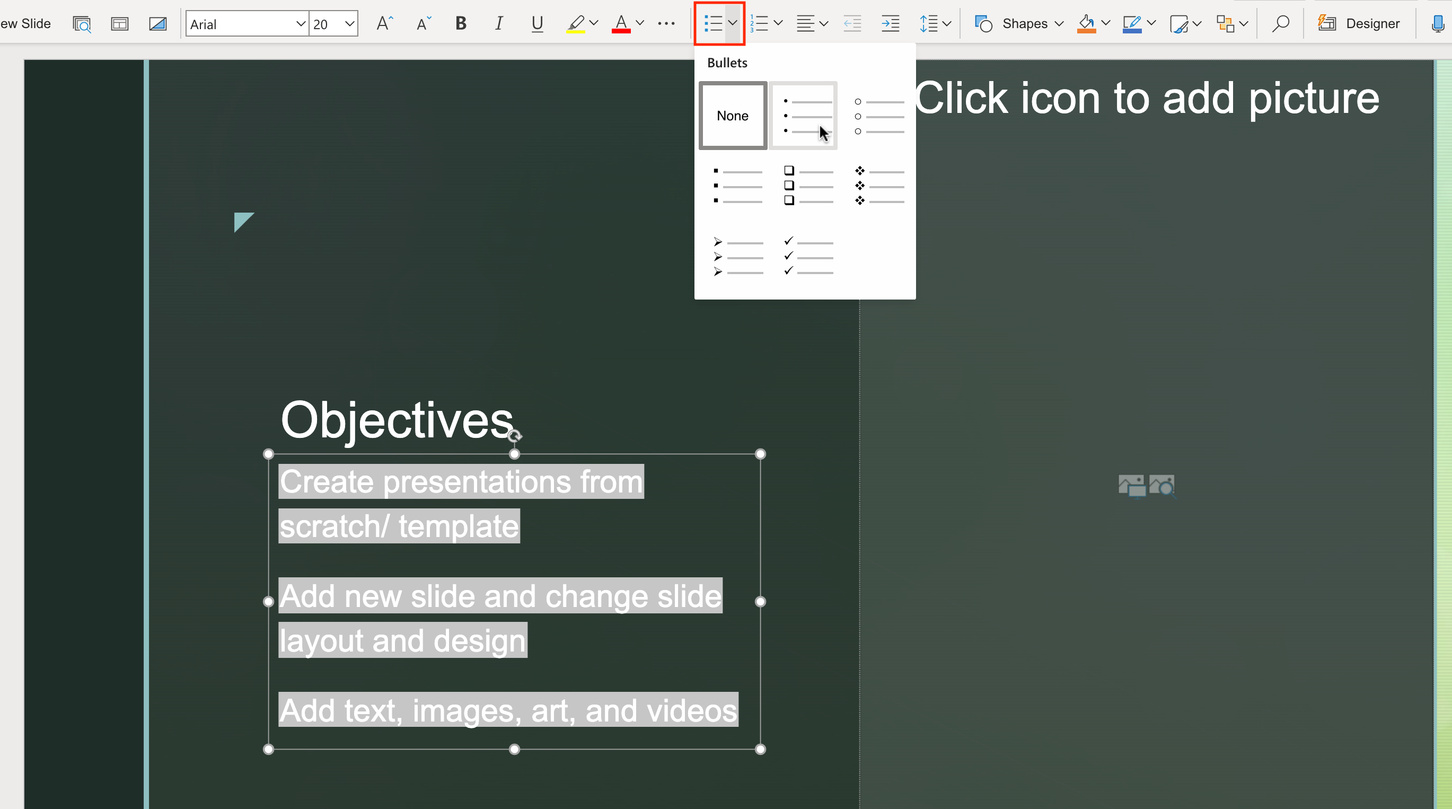Expand the font size 20 dropdown
This screenshot has width=1452, height=809.
point(349,24)
